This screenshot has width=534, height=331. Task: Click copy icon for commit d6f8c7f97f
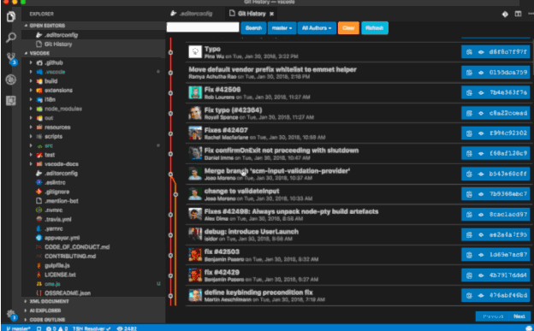(469, 52)
